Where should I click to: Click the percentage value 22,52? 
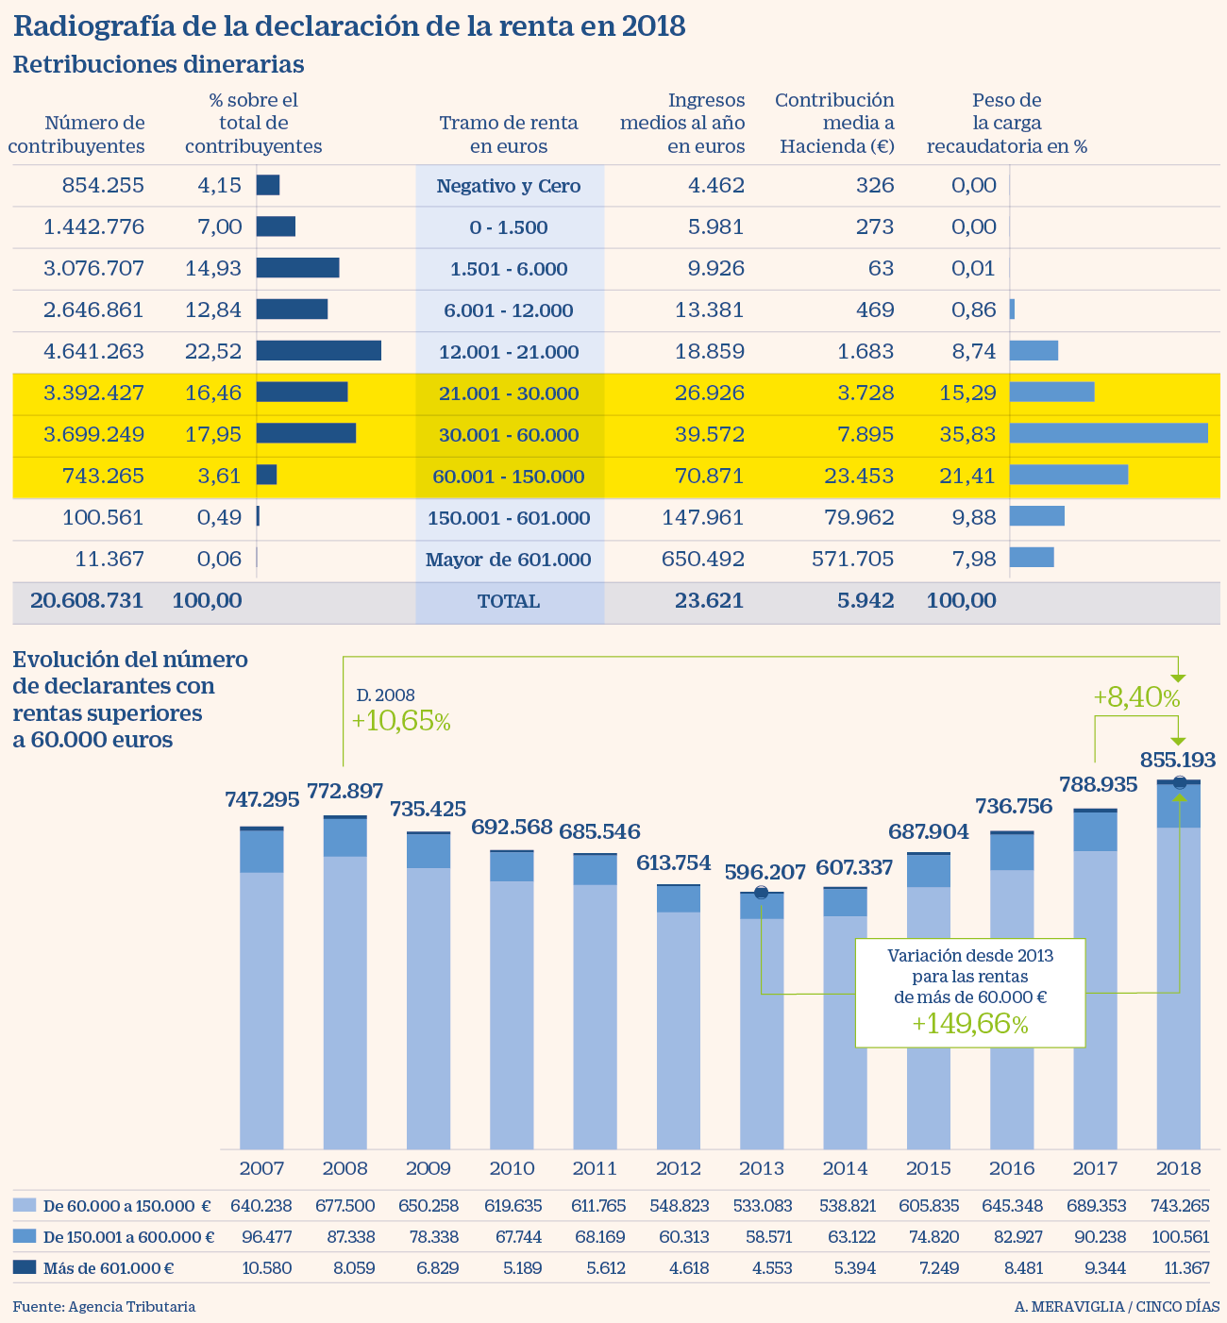(213, 351)
